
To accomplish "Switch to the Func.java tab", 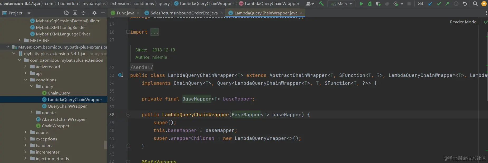I will pos(125,13).
